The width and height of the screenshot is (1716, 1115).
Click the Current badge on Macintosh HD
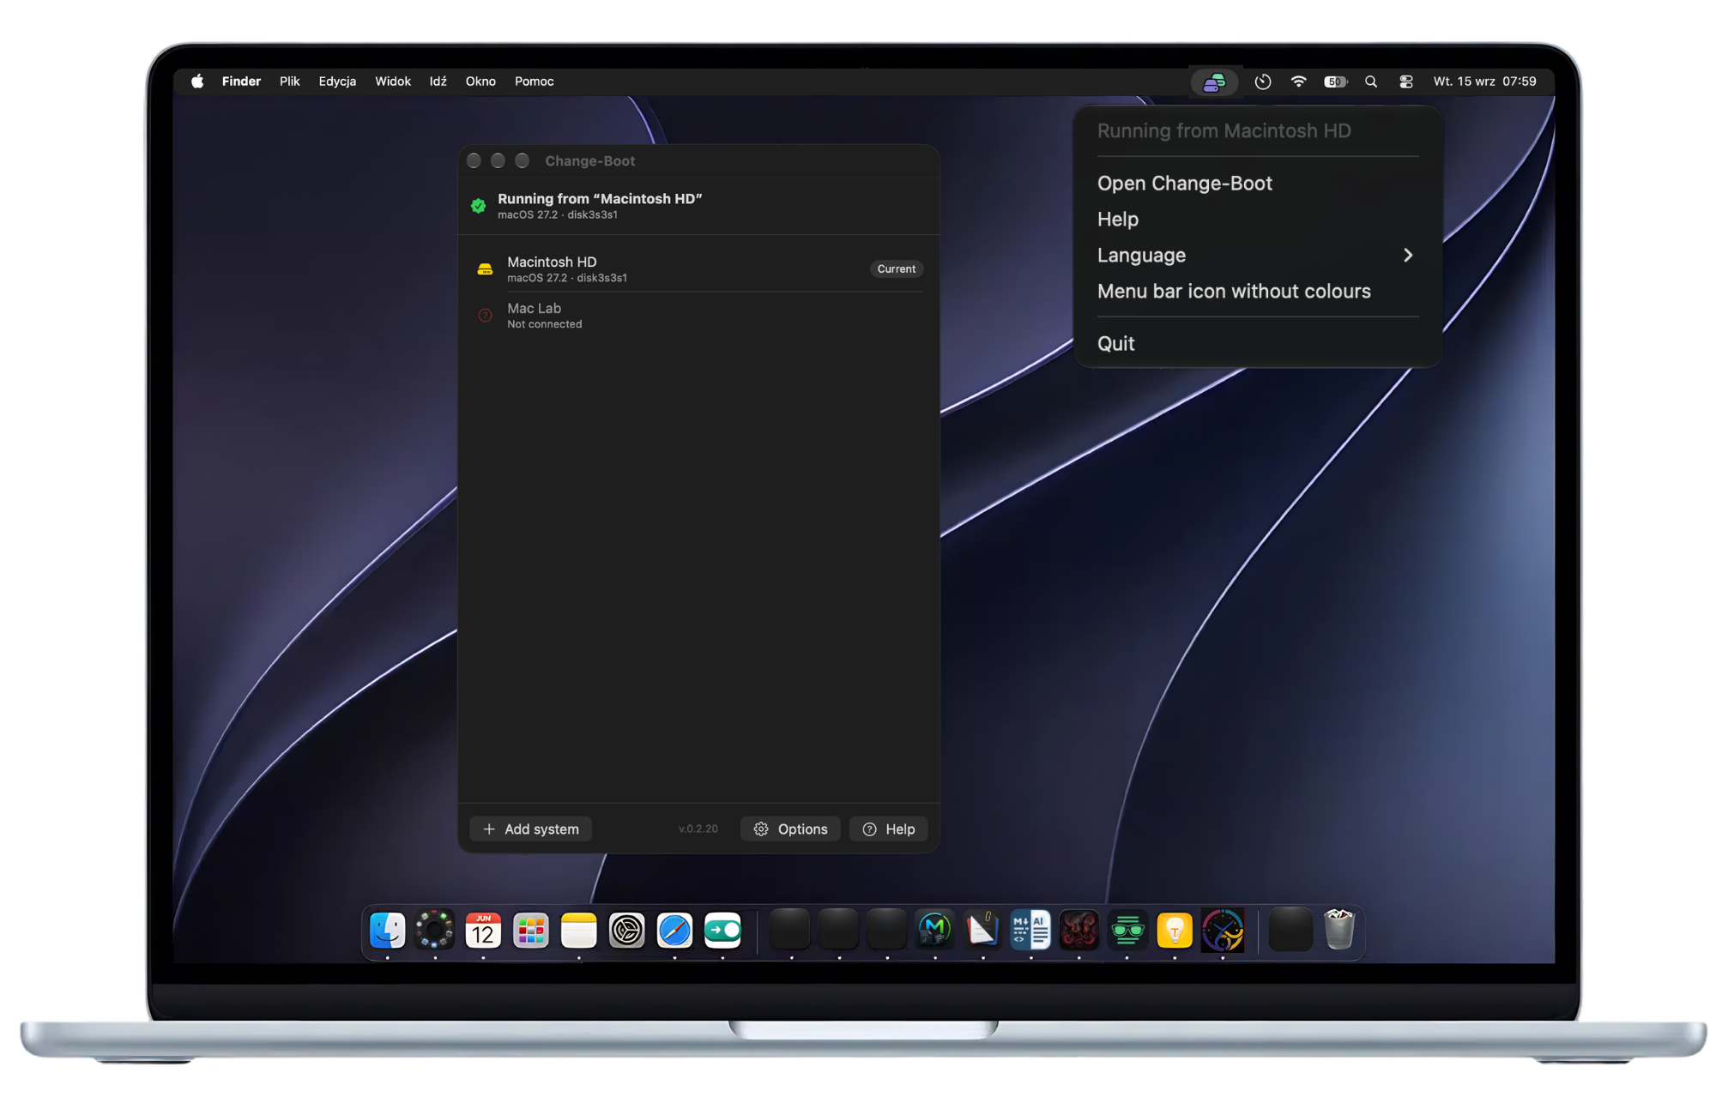897,269
